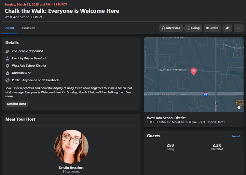Click the event title 'Chalk the Walk'
Screen dimensions: 246x175
(62, 11)
